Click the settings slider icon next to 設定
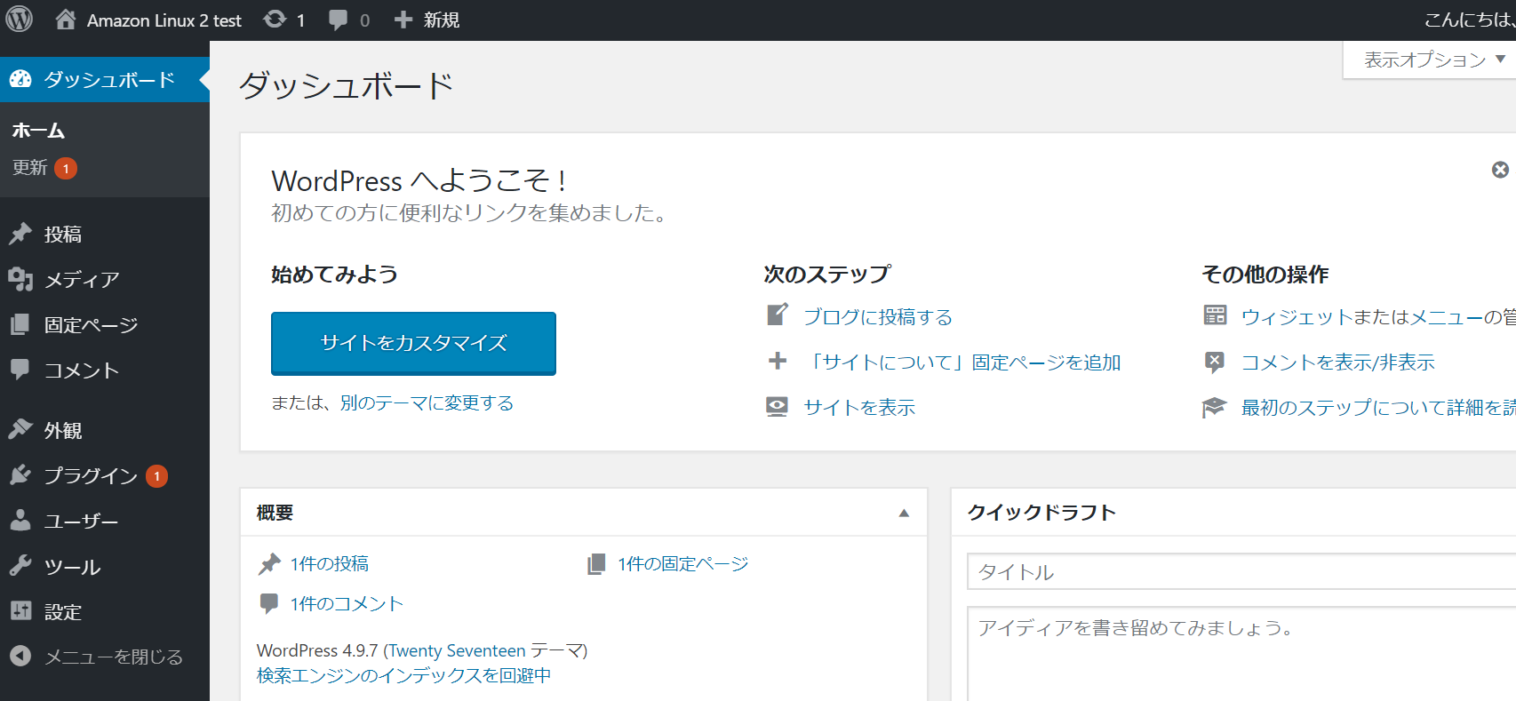 [x=20, y=610]
